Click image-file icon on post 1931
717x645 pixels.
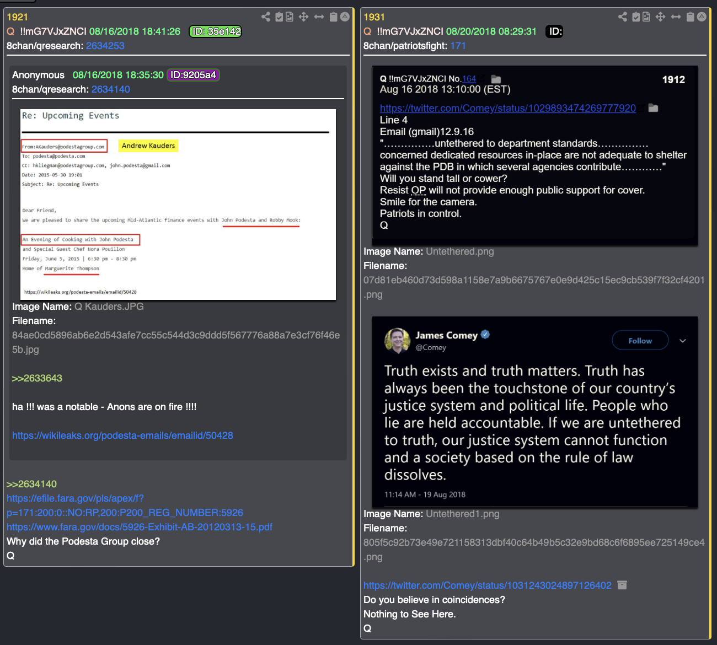646,17
